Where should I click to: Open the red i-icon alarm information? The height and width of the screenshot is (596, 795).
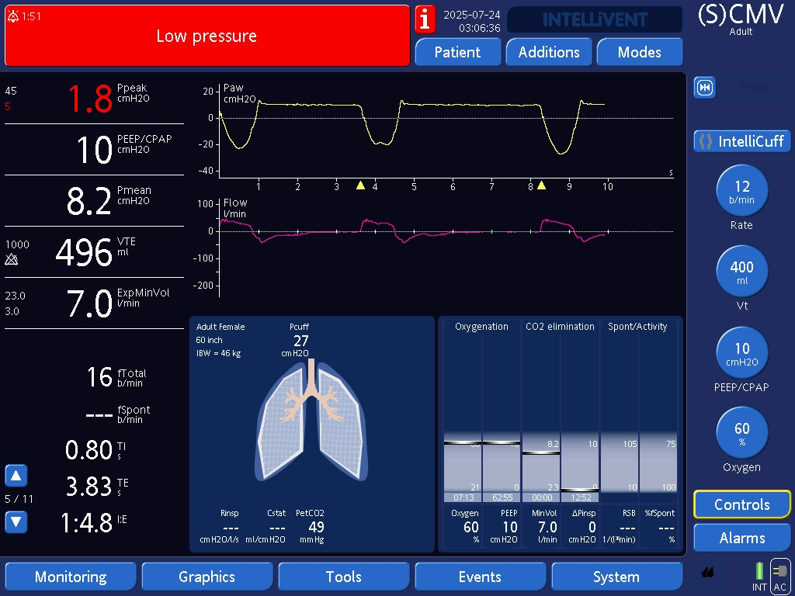coord(425,19)
